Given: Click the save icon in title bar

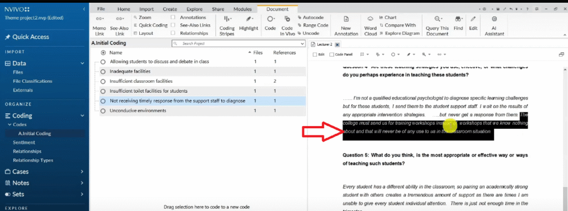Looking at the screenshot, I should tap(498, 9).
